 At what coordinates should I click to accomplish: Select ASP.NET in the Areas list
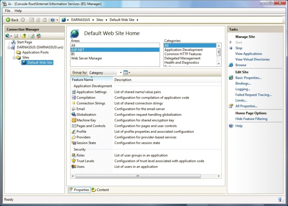point(115,50)
